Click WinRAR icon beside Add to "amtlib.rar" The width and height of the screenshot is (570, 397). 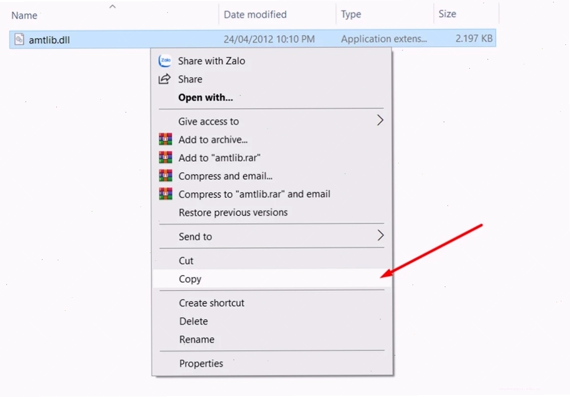(165, 157)
